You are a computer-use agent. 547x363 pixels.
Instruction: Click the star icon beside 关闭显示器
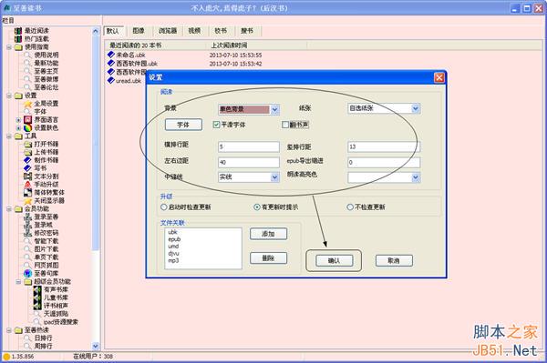[28, 200]
